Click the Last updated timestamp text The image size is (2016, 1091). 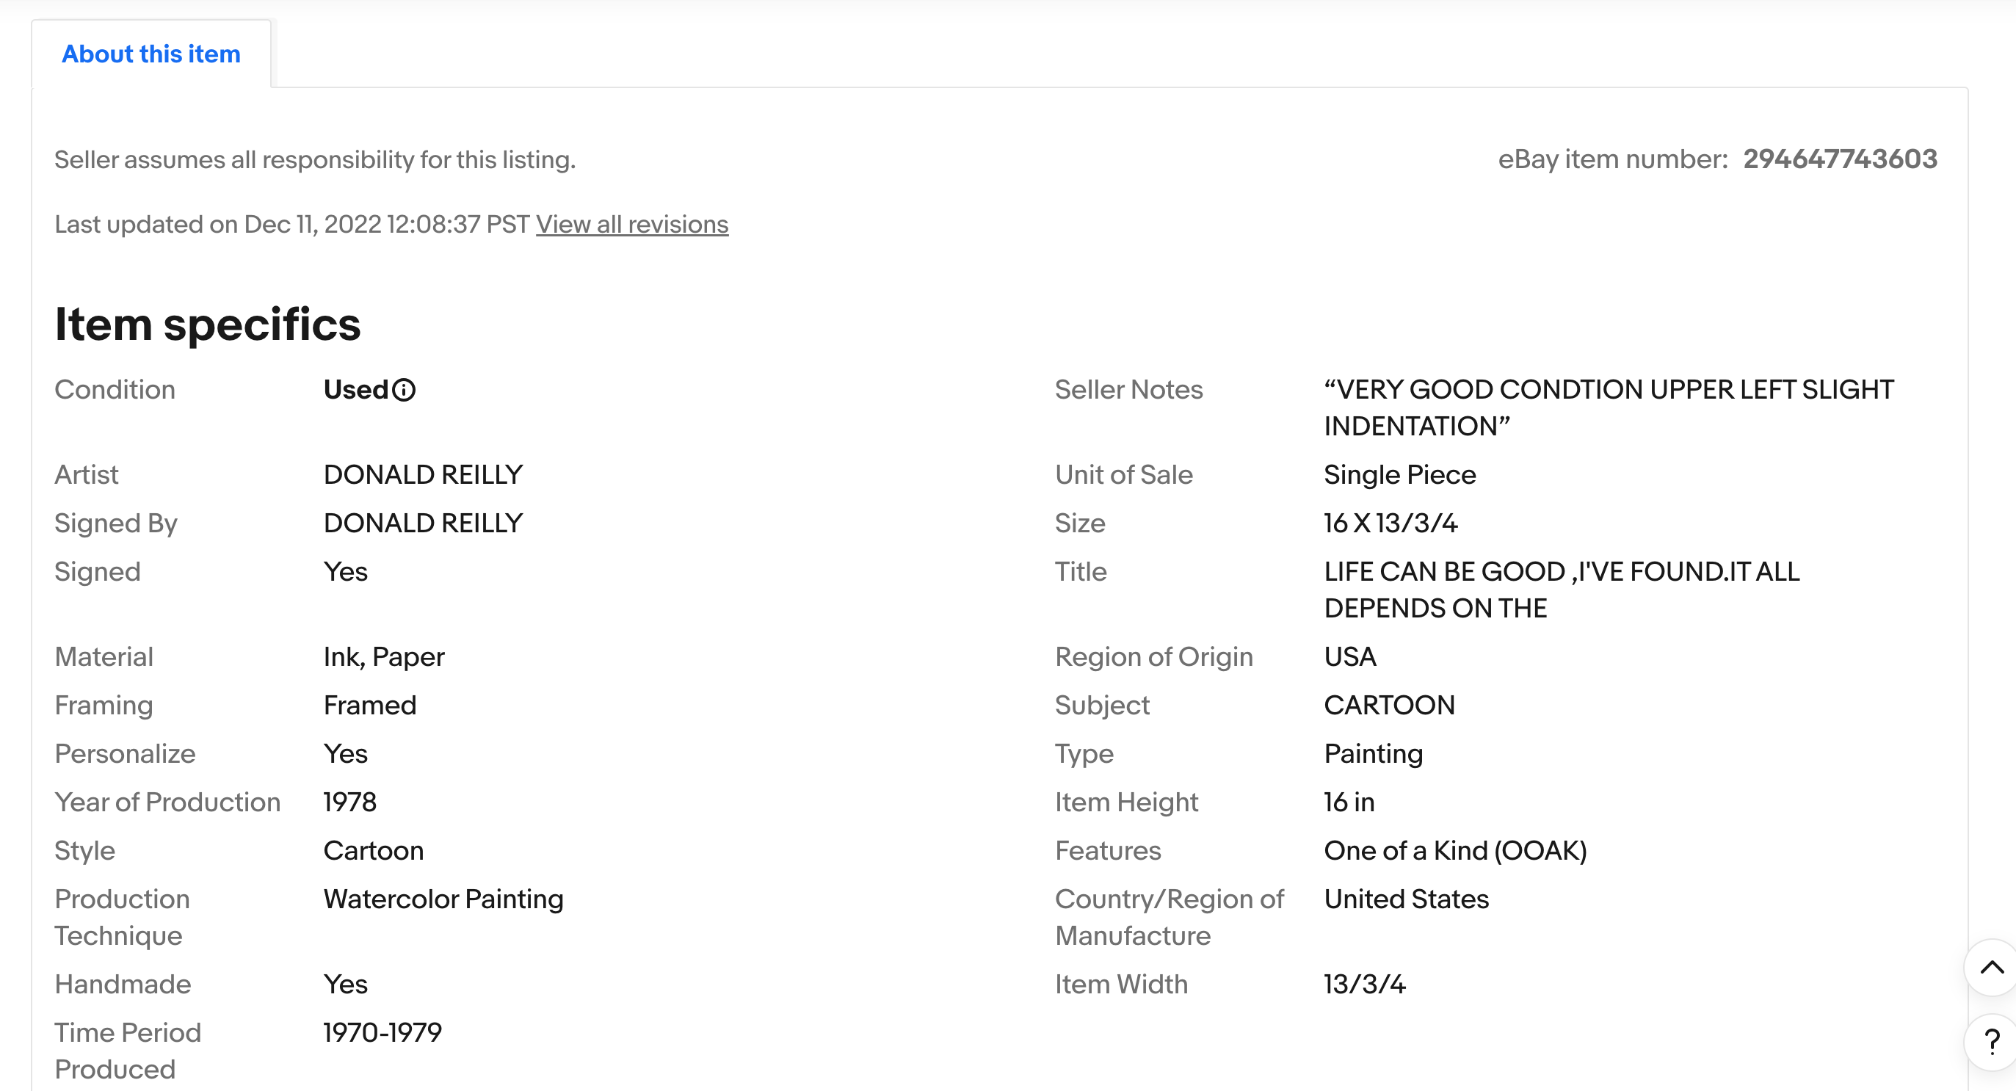coord(292,225)
